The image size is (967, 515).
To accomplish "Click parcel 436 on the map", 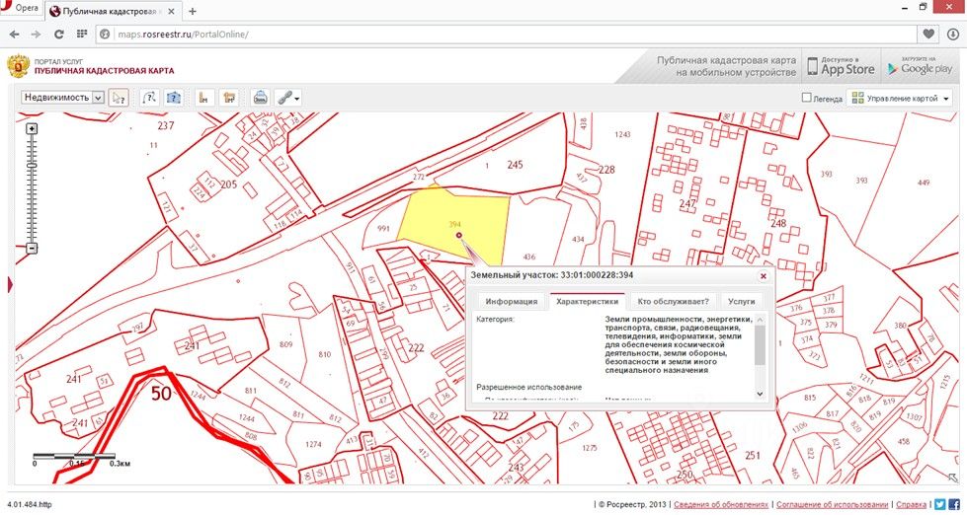I will pos(528,257).
